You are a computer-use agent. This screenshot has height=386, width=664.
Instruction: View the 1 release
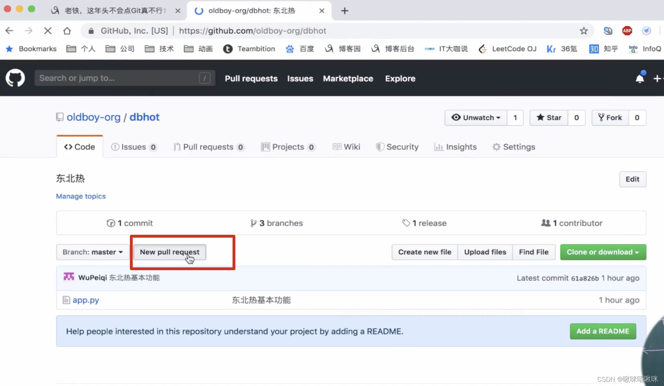click(424, 223)
